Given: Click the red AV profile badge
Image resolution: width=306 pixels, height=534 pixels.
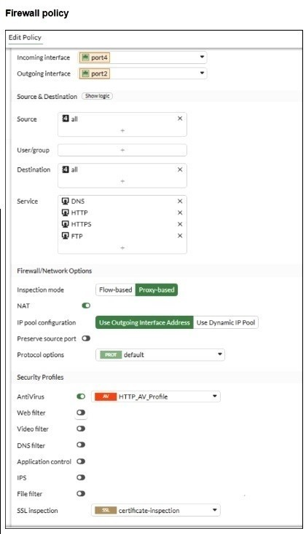Looking at the screenshot, I should click(x=106, y=396).
